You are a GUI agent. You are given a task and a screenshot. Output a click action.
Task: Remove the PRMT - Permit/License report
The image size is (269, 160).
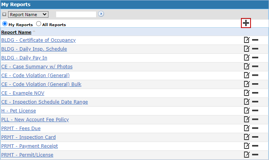point(255,155)
